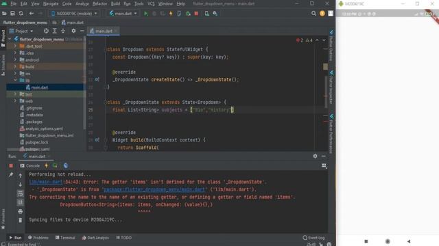
Task: Run main.dart with the green play button
Action: (x=146, y=14)
